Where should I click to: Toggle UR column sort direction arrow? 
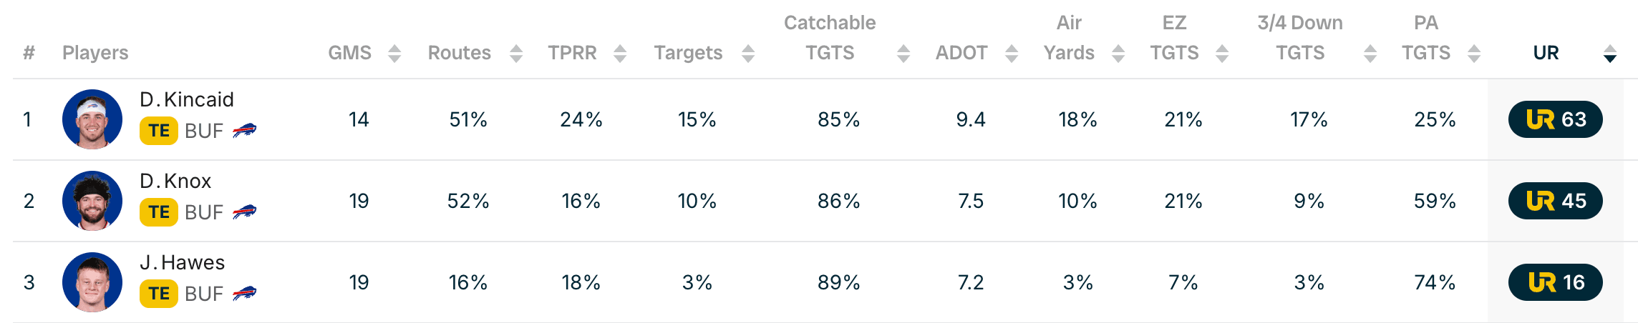(1610, 54)
